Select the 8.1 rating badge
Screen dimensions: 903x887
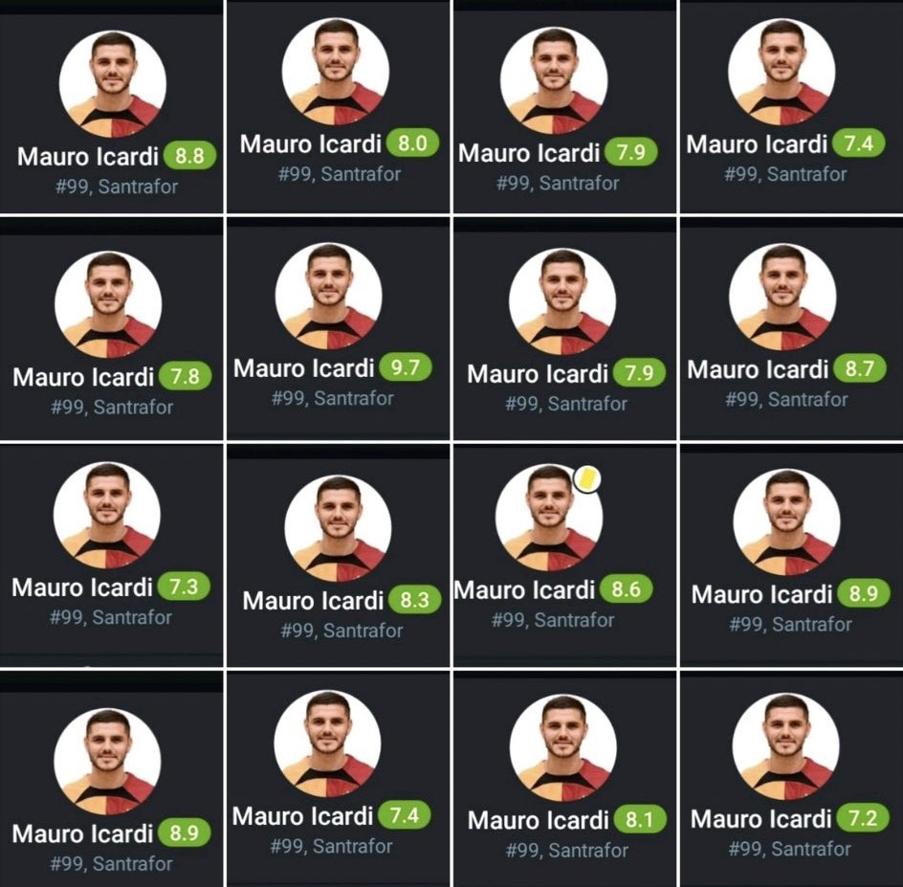coord(640,819)
